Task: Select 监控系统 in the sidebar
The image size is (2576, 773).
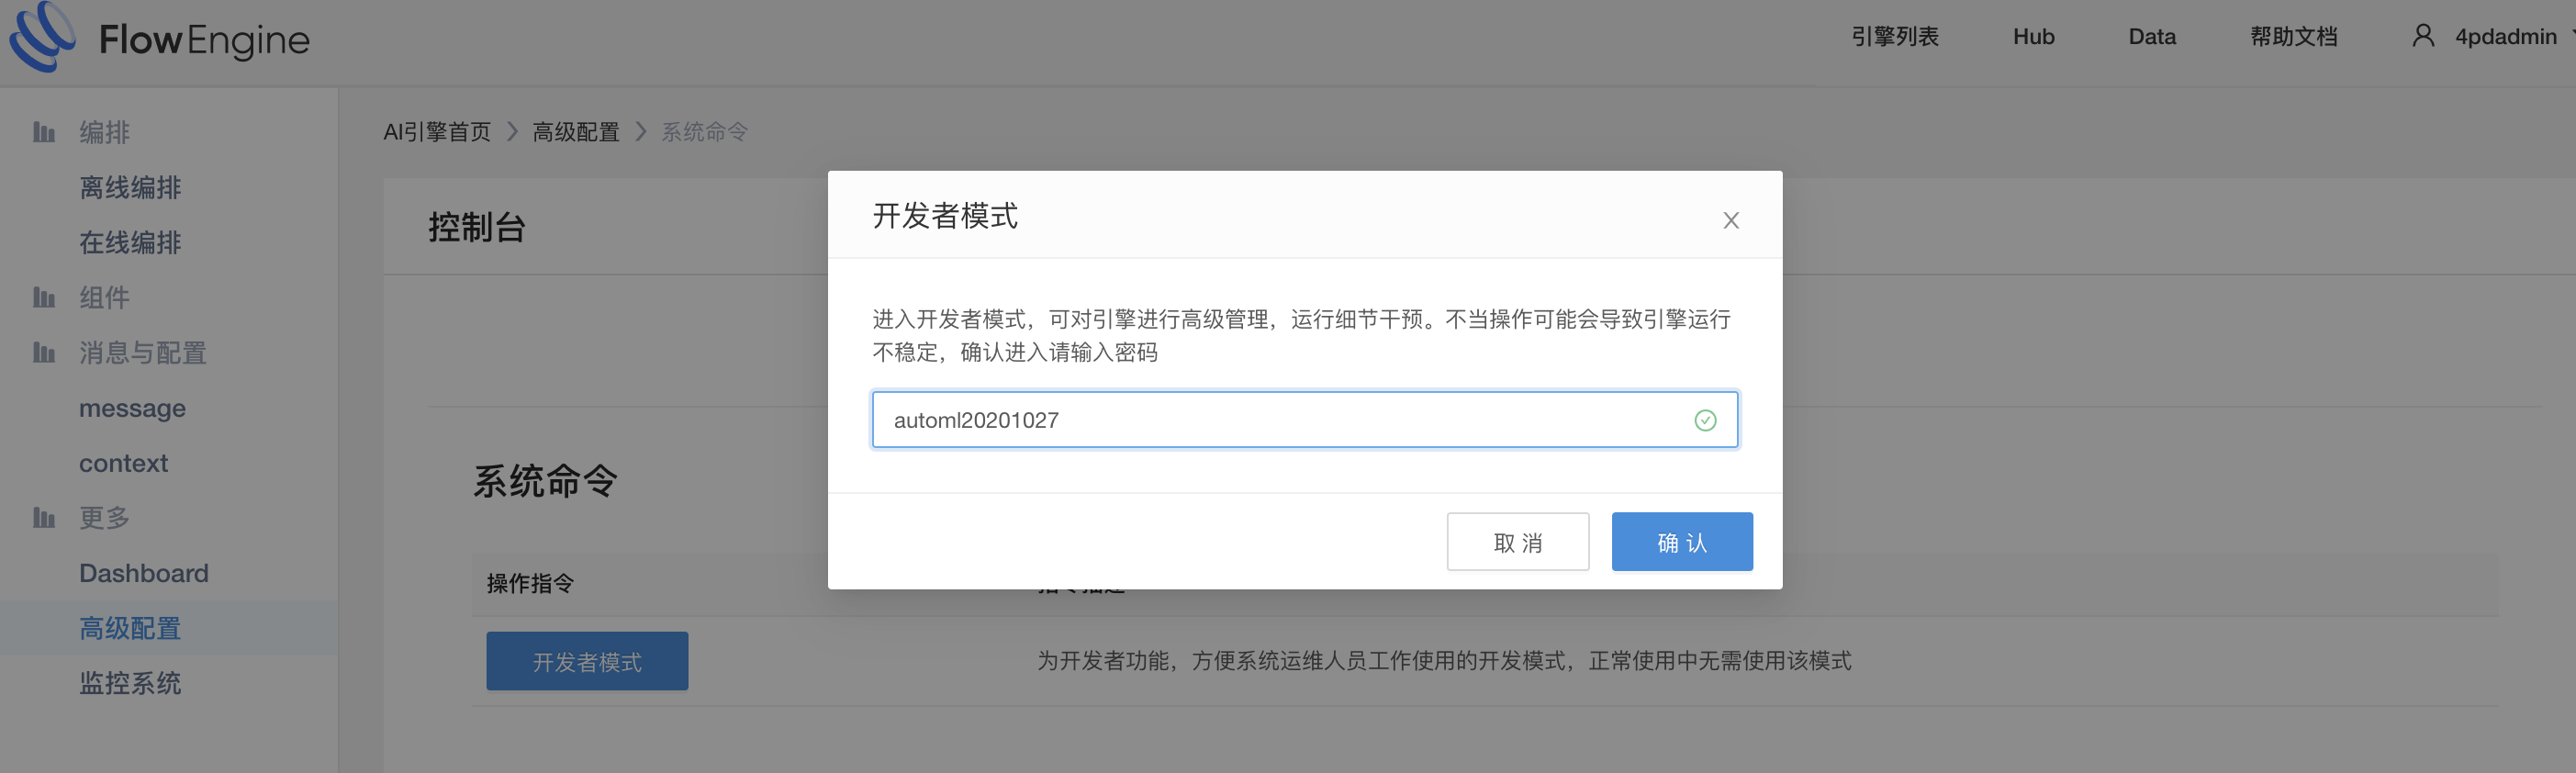Action: (x=130, y=683)
